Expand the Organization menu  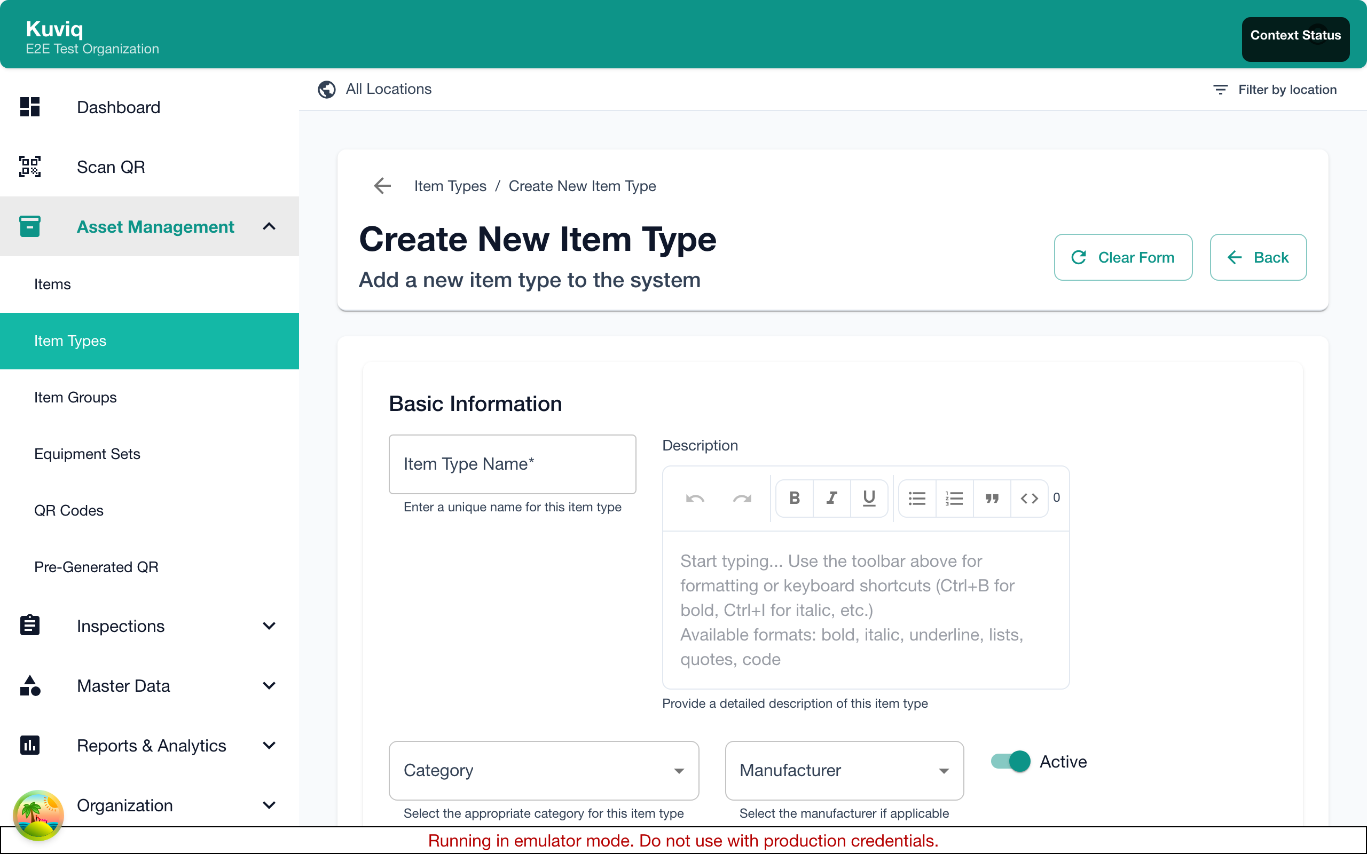pos(270,805)
